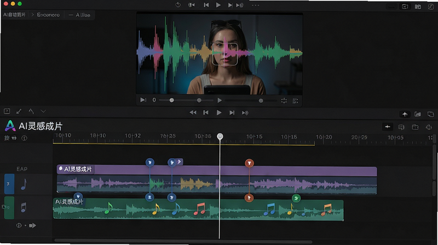This screenshot has width=438, height=245.
Task: Click the circle icon below track headers
Action: [x=19, y=225]
